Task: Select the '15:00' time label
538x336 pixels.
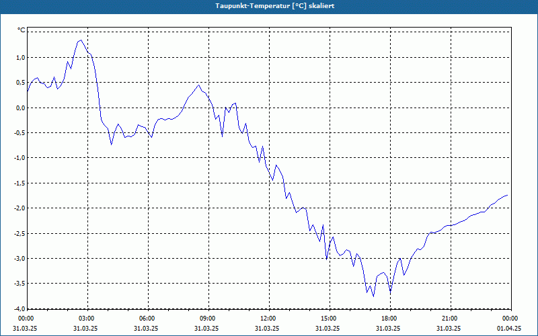Action: pyautogui.click(x=328, y=319)
